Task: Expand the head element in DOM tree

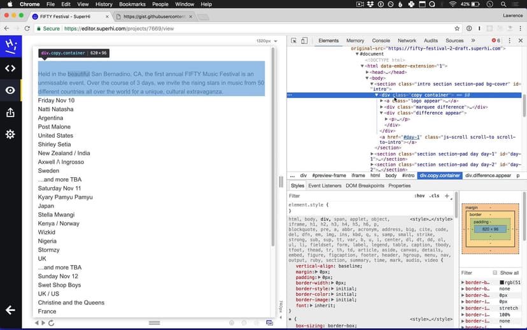Action: pyautogui.click(x=367, y=72)
